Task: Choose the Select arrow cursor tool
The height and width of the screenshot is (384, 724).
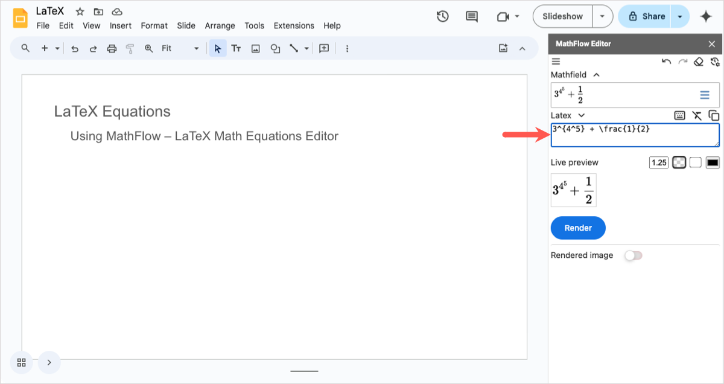Action: pos(218,48)
